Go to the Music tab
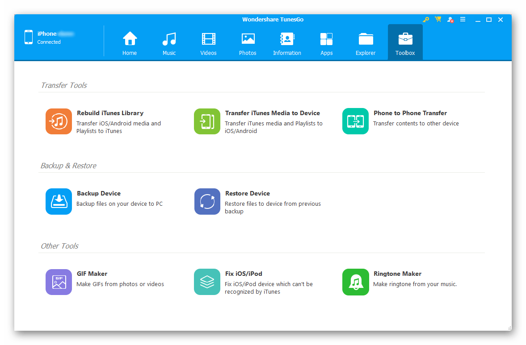This screenshot has width=526, height=345. tap(169, 43)
